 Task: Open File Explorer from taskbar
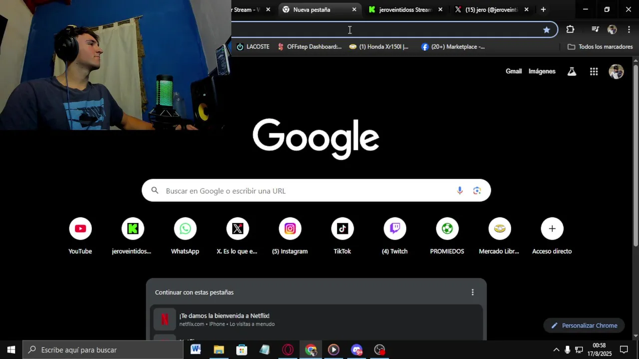(219, 350)
